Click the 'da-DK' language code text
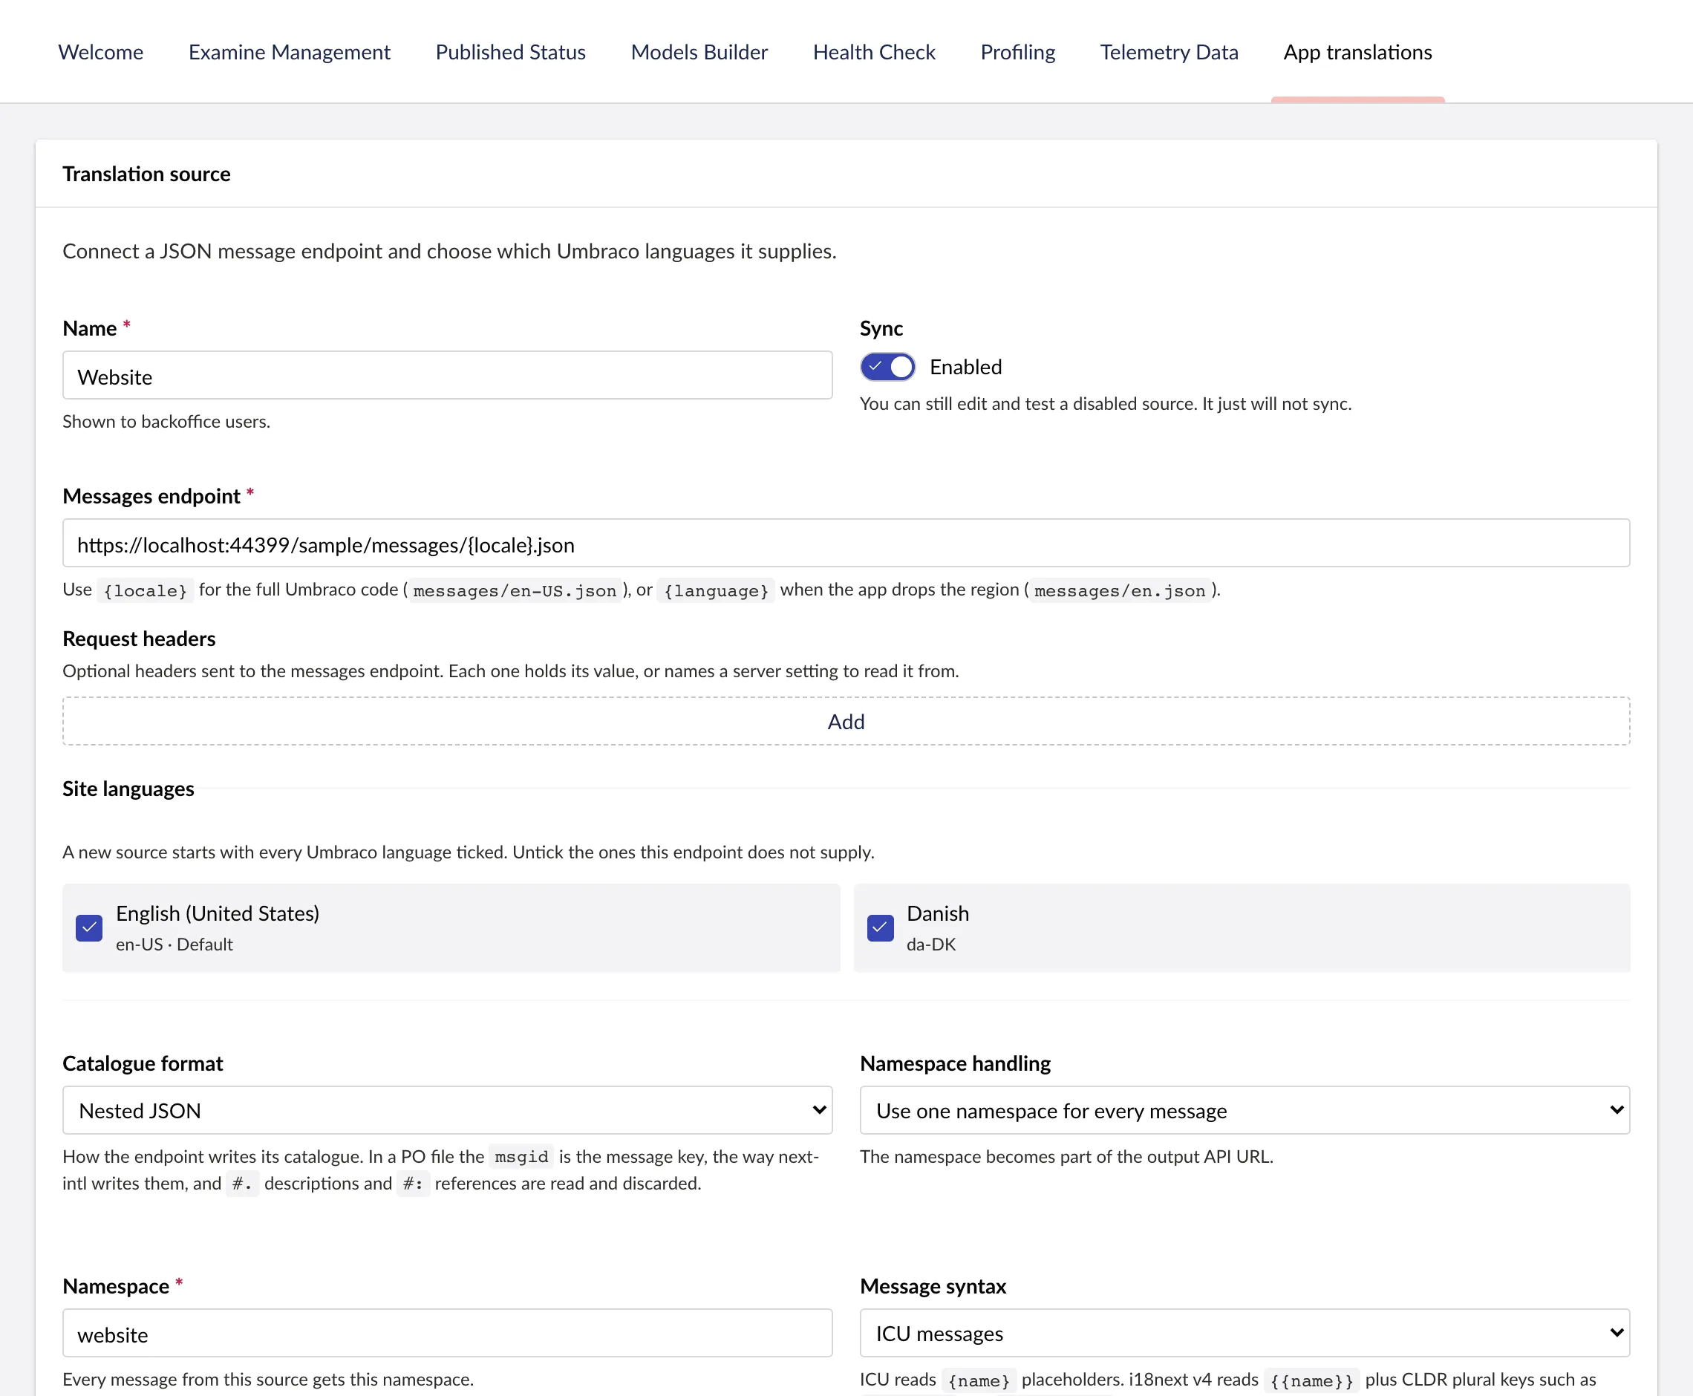This screenshot has height=1396, width=1693. pos(931,944)
